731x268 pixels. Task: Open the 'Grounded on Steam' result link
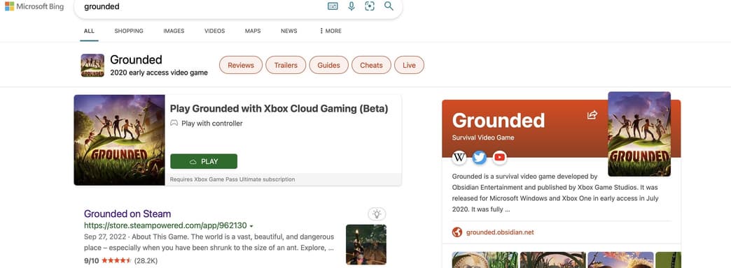click(x=127, y=214)
